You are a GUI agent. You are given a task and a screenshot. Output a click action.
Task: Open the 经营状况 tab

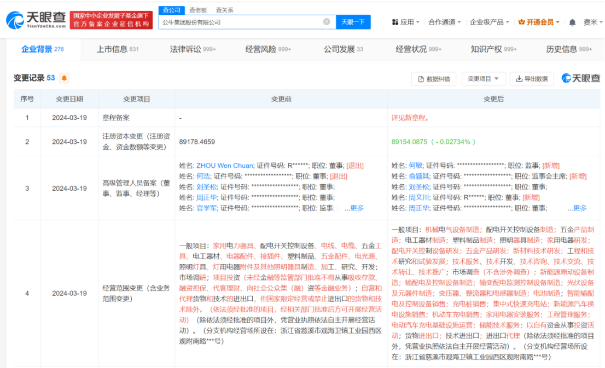(418, 49)
